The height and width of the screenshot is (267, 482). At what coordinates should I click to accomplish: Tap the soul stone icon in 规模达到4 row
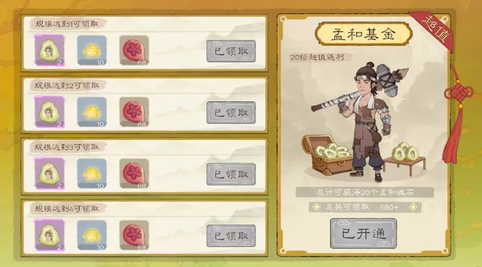pos(50,235)
